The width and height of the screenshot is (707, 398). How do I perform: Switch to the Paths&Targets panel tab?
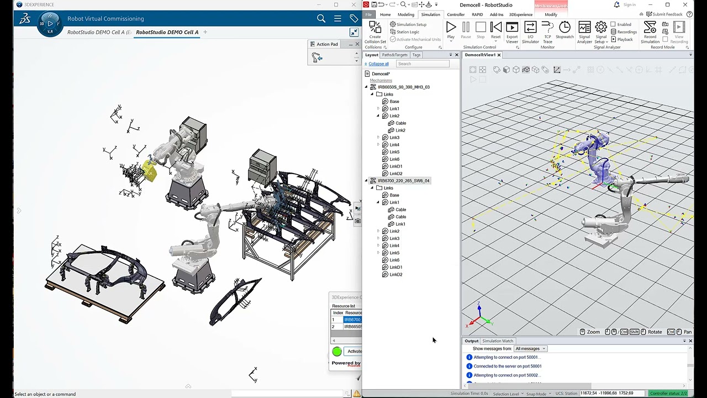click(394, 55)
